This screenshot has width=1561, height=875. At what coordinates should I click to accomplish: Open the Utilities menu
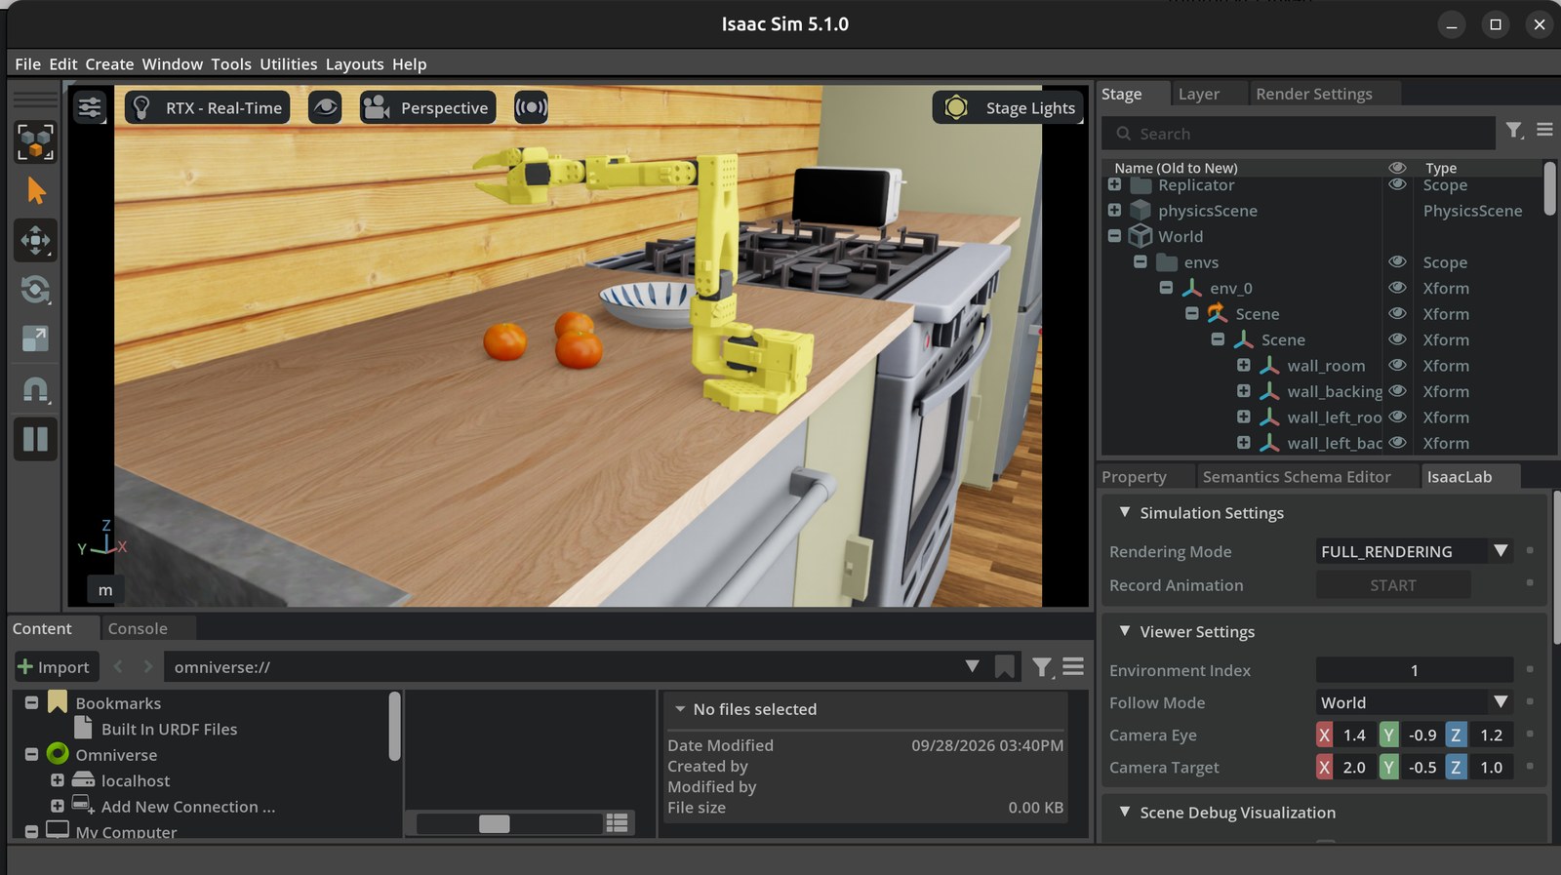click(x=288, y=64)
